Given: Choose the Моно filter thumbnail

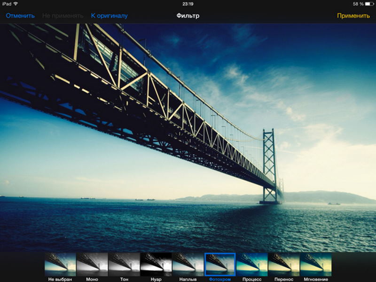Looking at the screenshot, I should click(92, 264).
